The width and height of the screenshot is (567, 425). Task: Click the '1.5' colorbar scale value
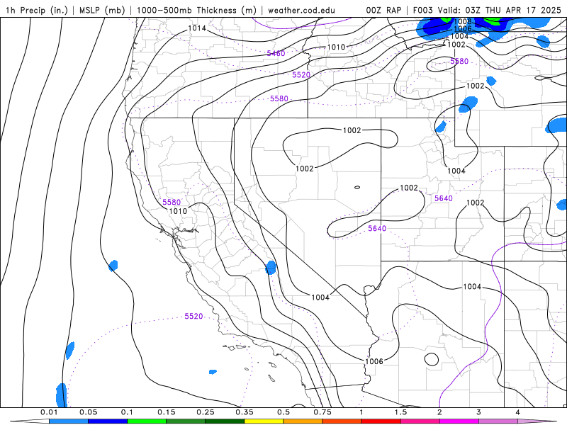point(400,412)
